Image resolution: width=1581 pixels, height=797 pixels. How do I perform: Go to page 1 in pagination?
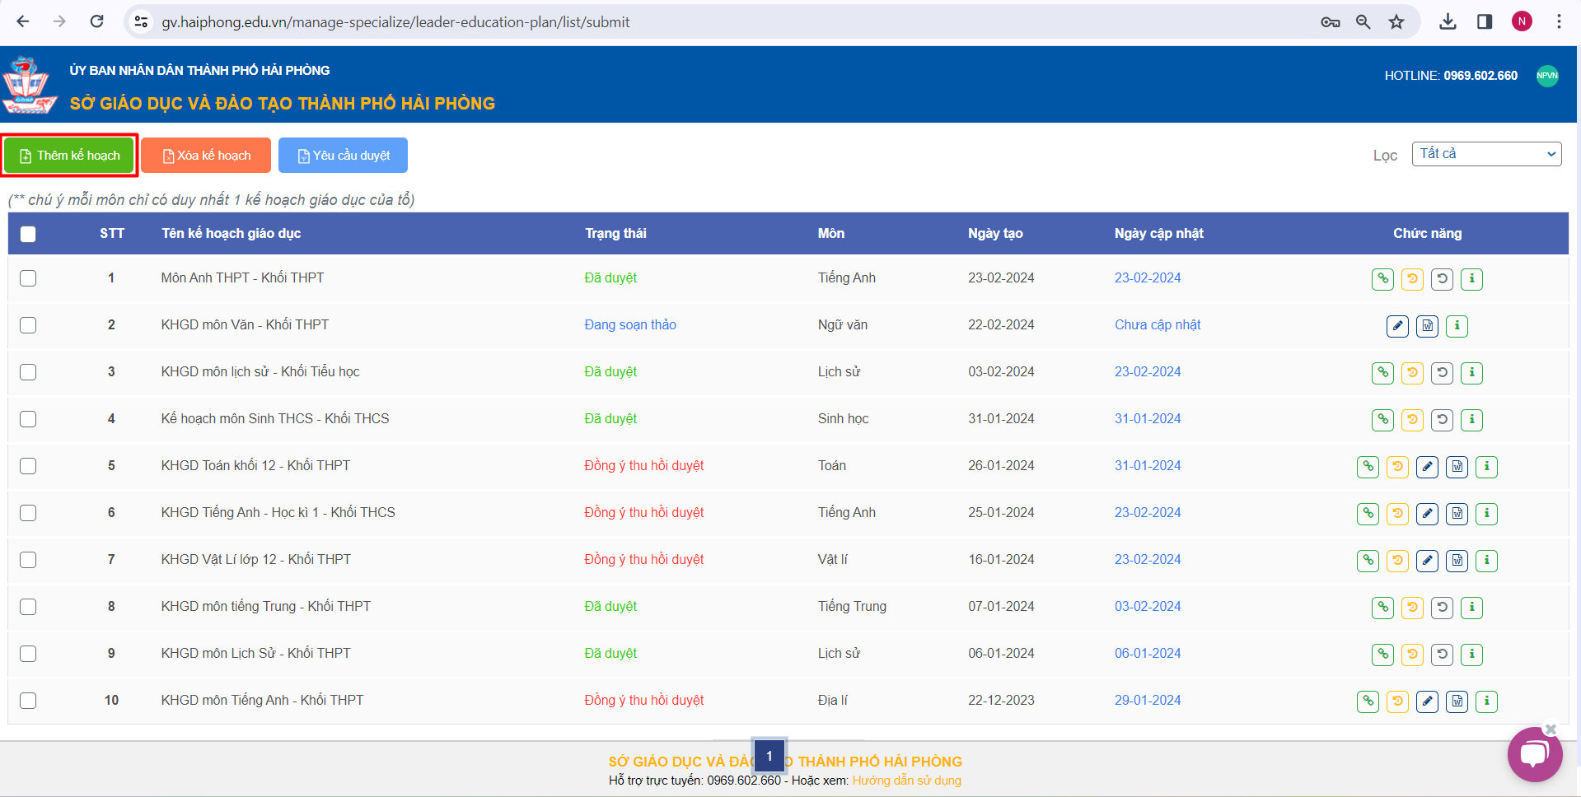[769, 756]
